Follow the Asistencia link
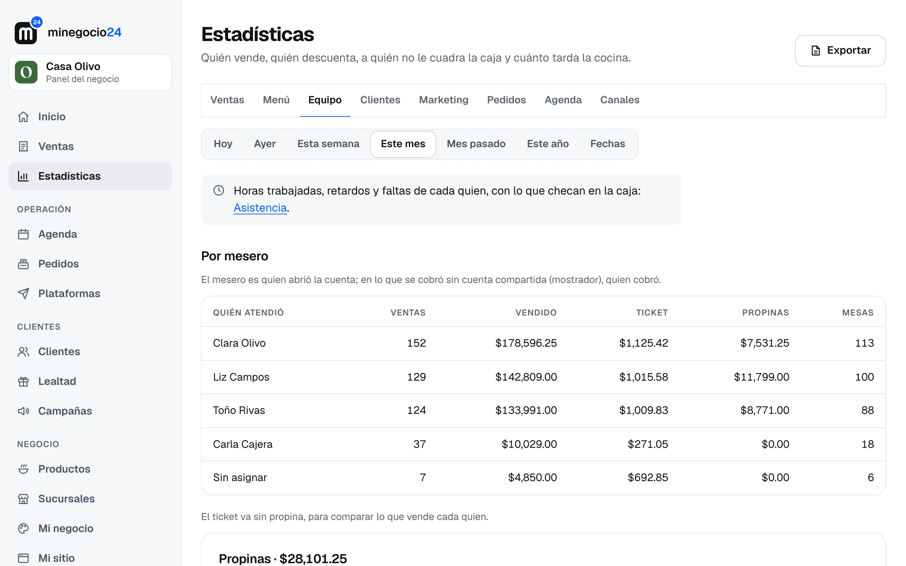Image resolution: width=906 pixels, height=566 pixels. click(x=260, y=208)
